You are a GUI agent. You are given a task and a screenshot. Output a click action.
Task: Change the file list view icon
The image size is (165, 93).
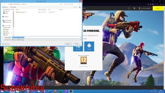point(75,7)
